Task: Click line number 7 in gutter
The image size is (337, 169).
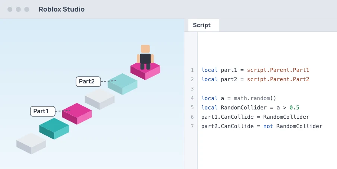Action: tap(192, 126)
